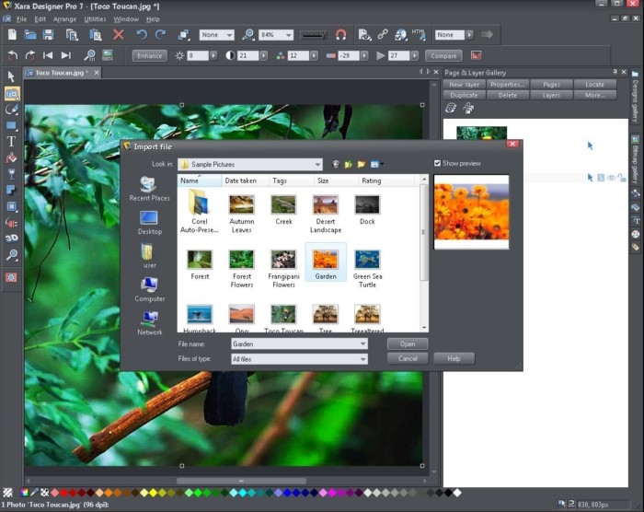Open View menu icon in Import dialog

[376, 165]
